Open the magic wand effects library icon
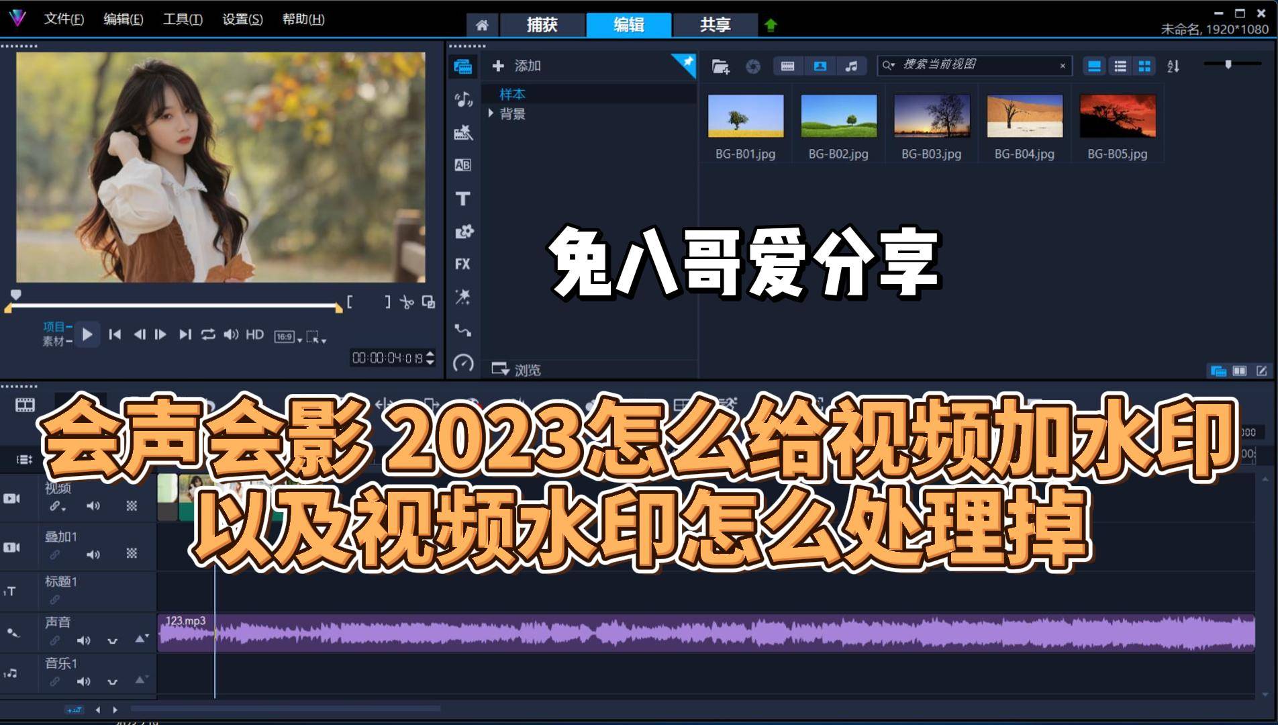The image size is (1278, 725). 462,297
